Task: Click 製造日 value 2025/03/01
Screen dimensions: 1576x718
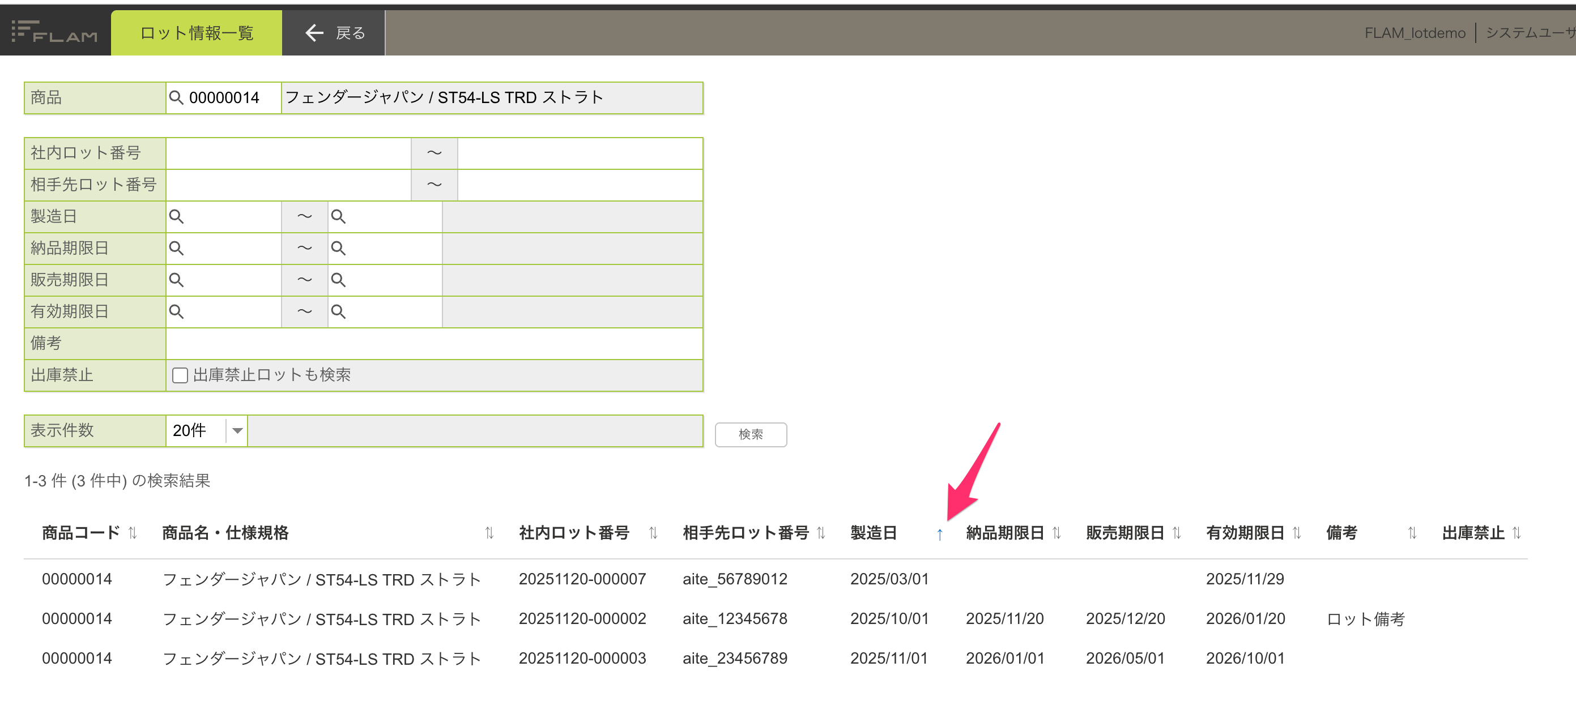Action: (889, 579)
